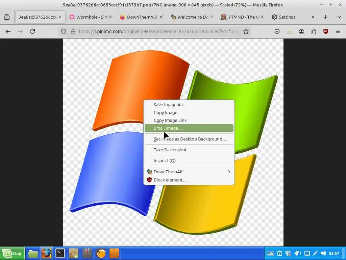The width and height of the screenshot is (346, 260).
Task: Open the Firefox hamburger menu
Action: tap(338, 31)
